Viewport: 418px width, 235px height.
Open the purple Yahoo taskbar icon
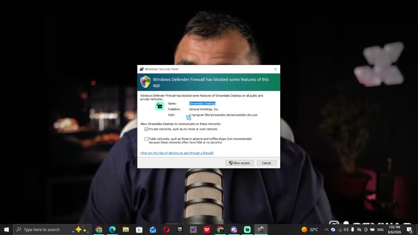pyautogui.click(x=193, y=229)
